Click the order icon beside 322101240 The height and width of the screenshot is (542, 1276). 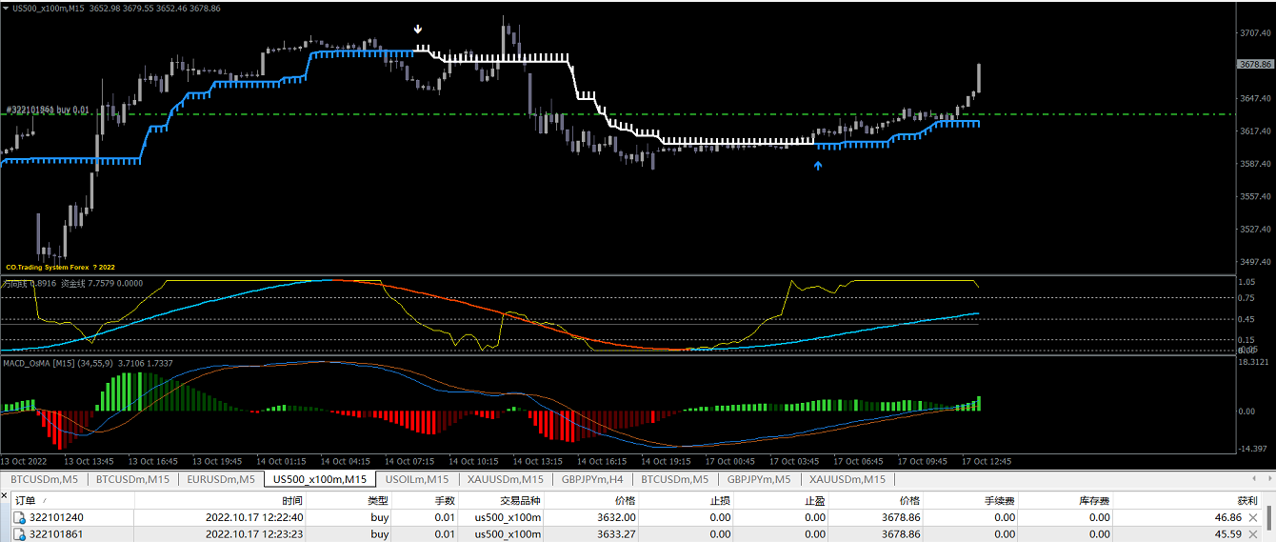click(x=19, y=517)
